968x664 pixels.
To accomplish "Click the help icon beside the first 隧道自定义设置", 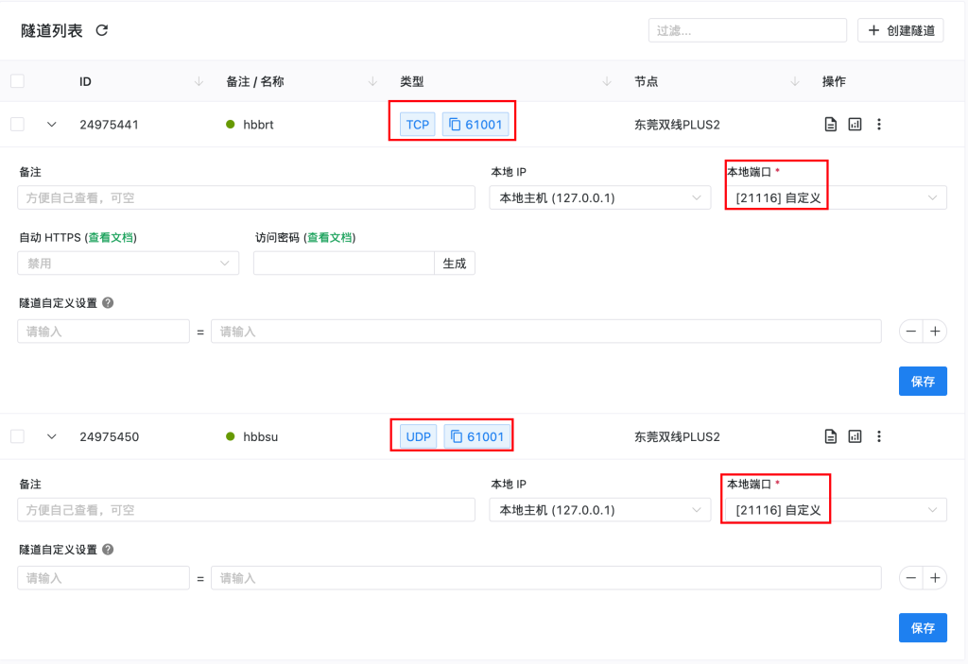I will point(108,303).
